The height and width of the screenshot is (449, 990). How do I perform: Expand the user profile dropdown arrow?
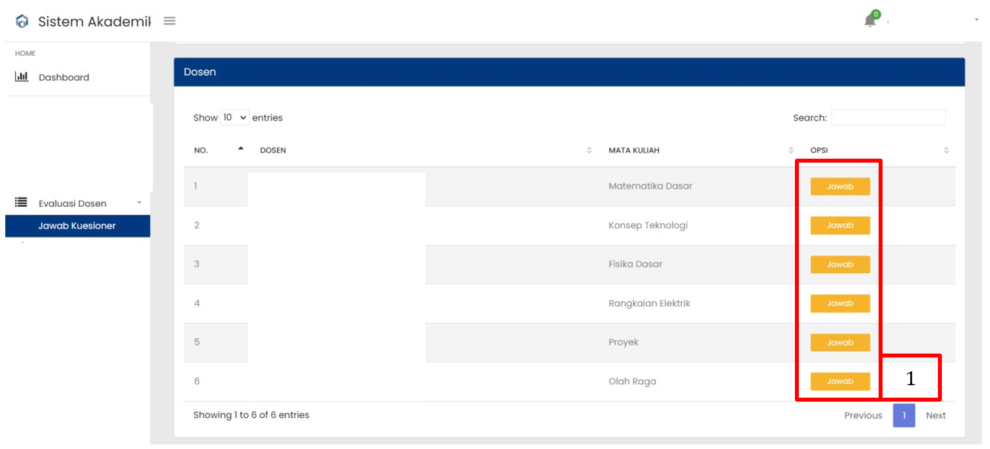coord(976,20)
